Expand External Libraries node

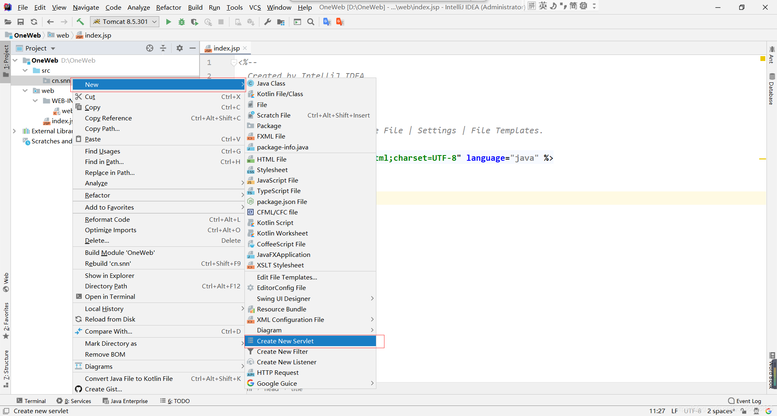coord(15,131)
